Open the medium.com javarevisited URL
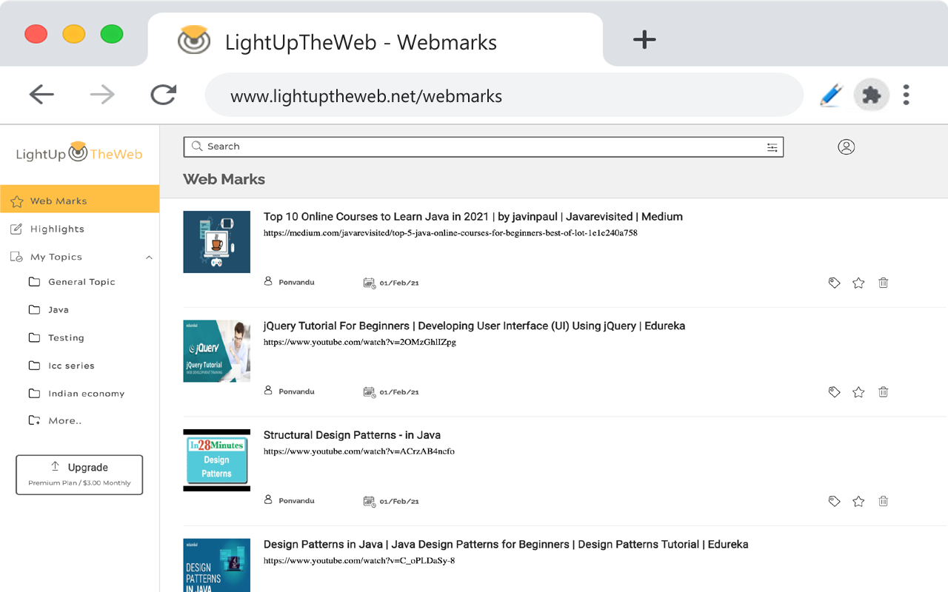The image size is (948, 592). (450, 233)
